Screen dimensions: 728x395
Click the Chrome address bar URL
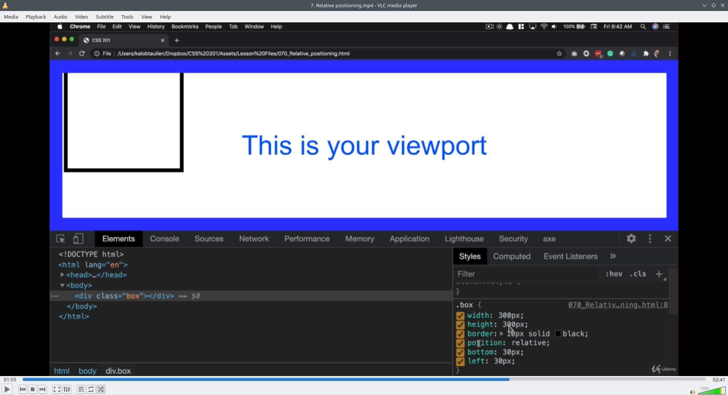(234, 54)
